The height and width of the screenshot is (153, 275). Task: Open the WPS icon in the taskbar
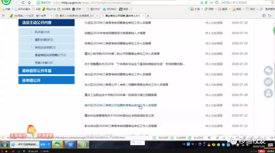click(x=70, y=144)
